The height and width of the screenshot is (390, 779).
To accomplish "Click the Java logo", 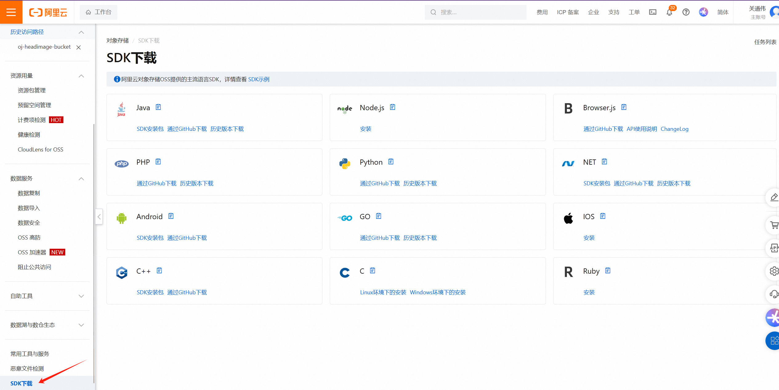I will click(x=121, y=109).
